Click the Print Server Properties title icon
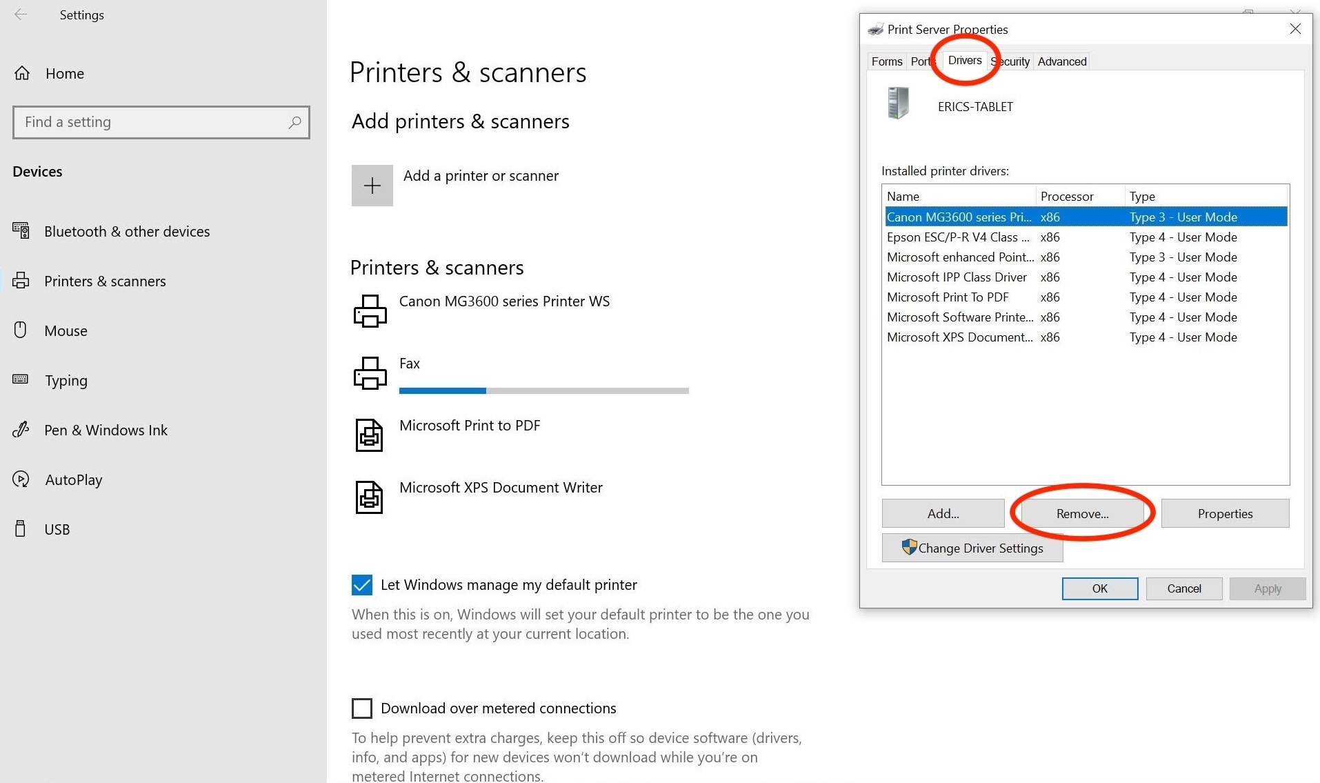Image resolution: width=1320 pixels, height=783 pixels. tap(876, 29)
